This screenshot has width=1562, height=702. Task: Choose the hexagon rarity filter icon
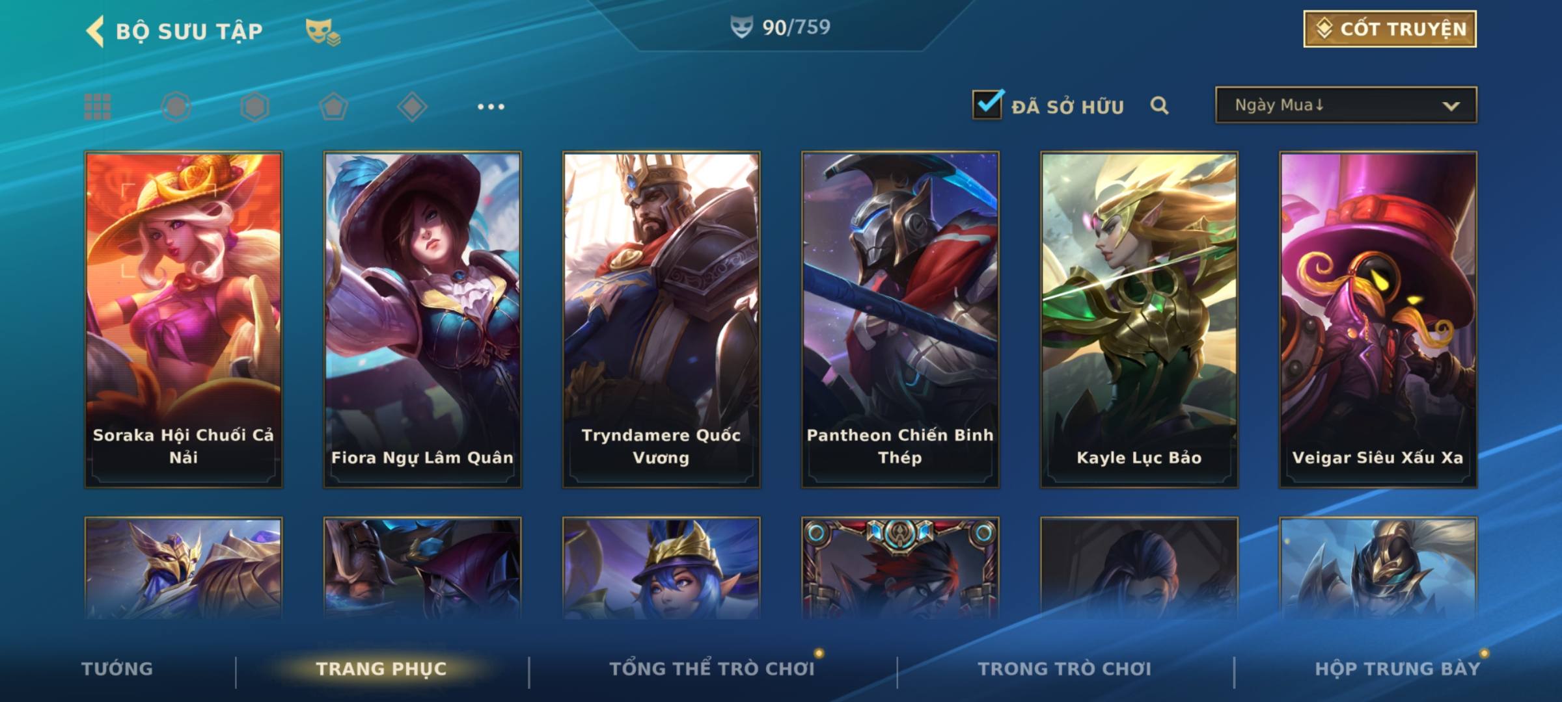pyautogui.click(x=254, y=107)
